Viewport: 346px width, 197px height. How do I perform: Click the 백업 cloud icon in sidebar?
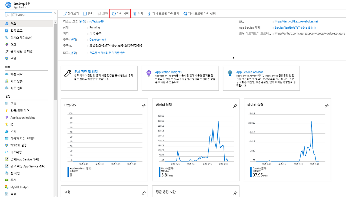(x=7, y=131)
